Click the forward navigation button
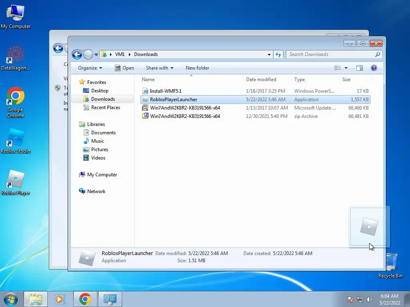 [x=88, y=54]
